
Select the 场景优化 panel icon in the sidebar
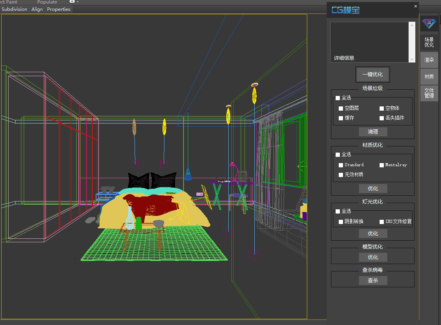pyautogui.click(x=429, y=42)
